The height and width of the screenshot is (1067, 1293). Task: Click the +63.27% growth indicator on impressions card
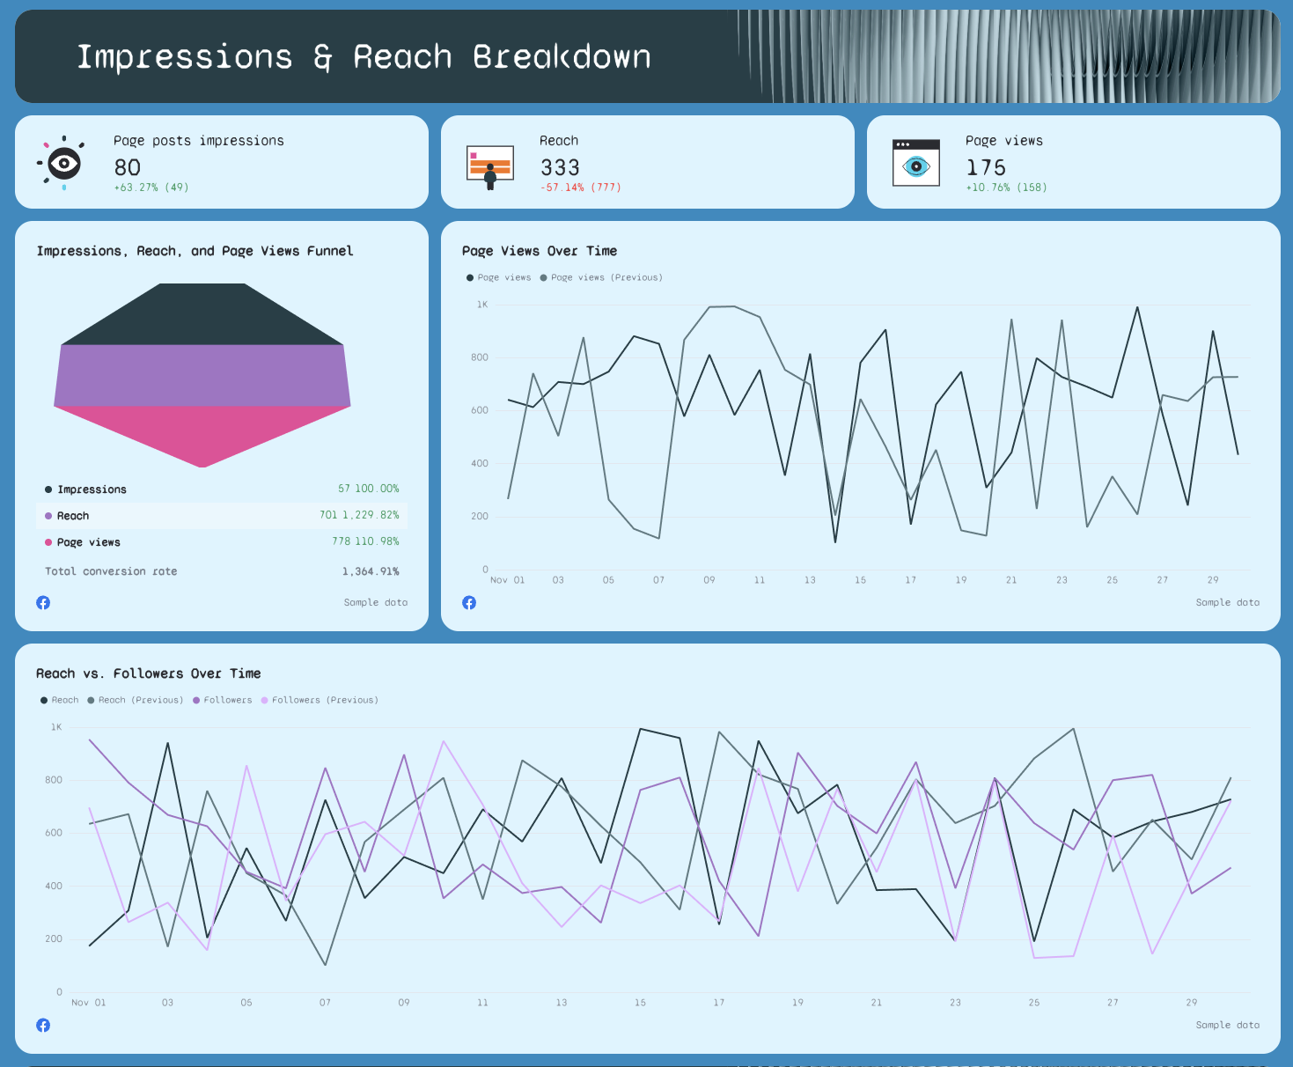(x=151, y=187)
